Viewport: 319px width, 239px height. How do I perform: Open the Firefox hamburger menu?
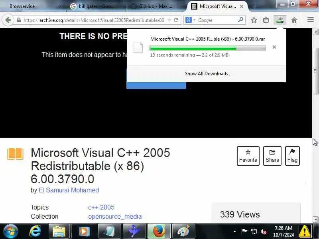[311, 20]
